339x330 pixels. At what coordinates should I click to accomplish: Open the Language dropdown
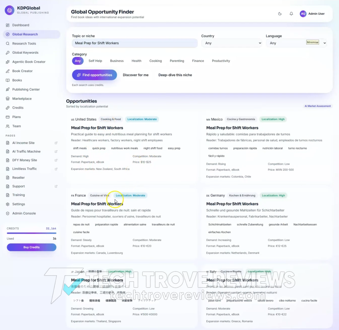pyautogui.click(x=296, y=43)
